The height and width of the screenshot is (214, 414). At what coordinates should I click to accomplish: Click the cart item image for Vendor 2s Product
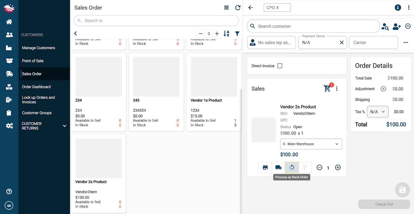pyautogui.click(x=264, y=130)
